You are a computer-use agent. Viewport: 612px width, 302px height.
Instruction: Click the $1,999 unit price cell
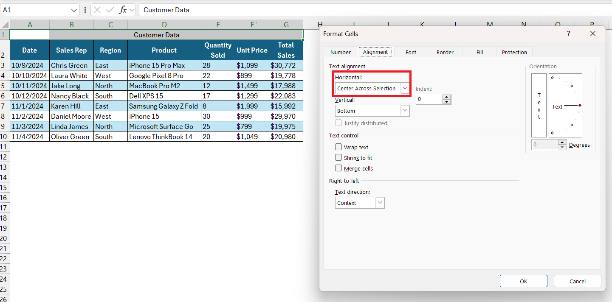252,106
